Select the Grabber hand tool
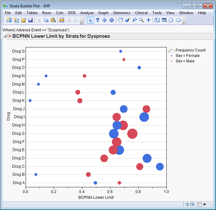This screenshot has width=216, height=210. coord(120,20)
